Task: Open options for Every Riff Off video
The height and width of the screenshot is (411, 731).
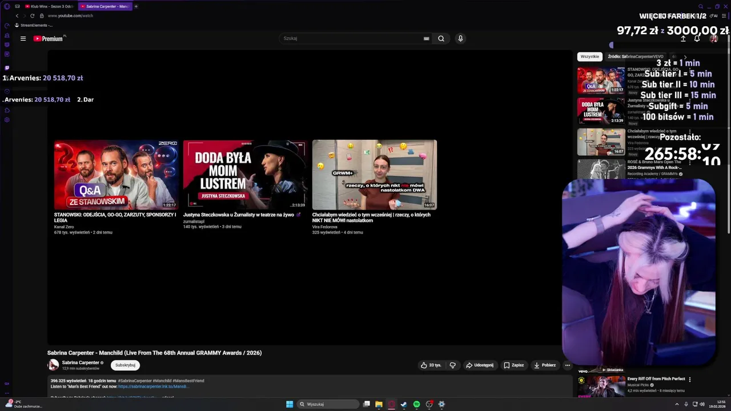Action: pos(690,380)
